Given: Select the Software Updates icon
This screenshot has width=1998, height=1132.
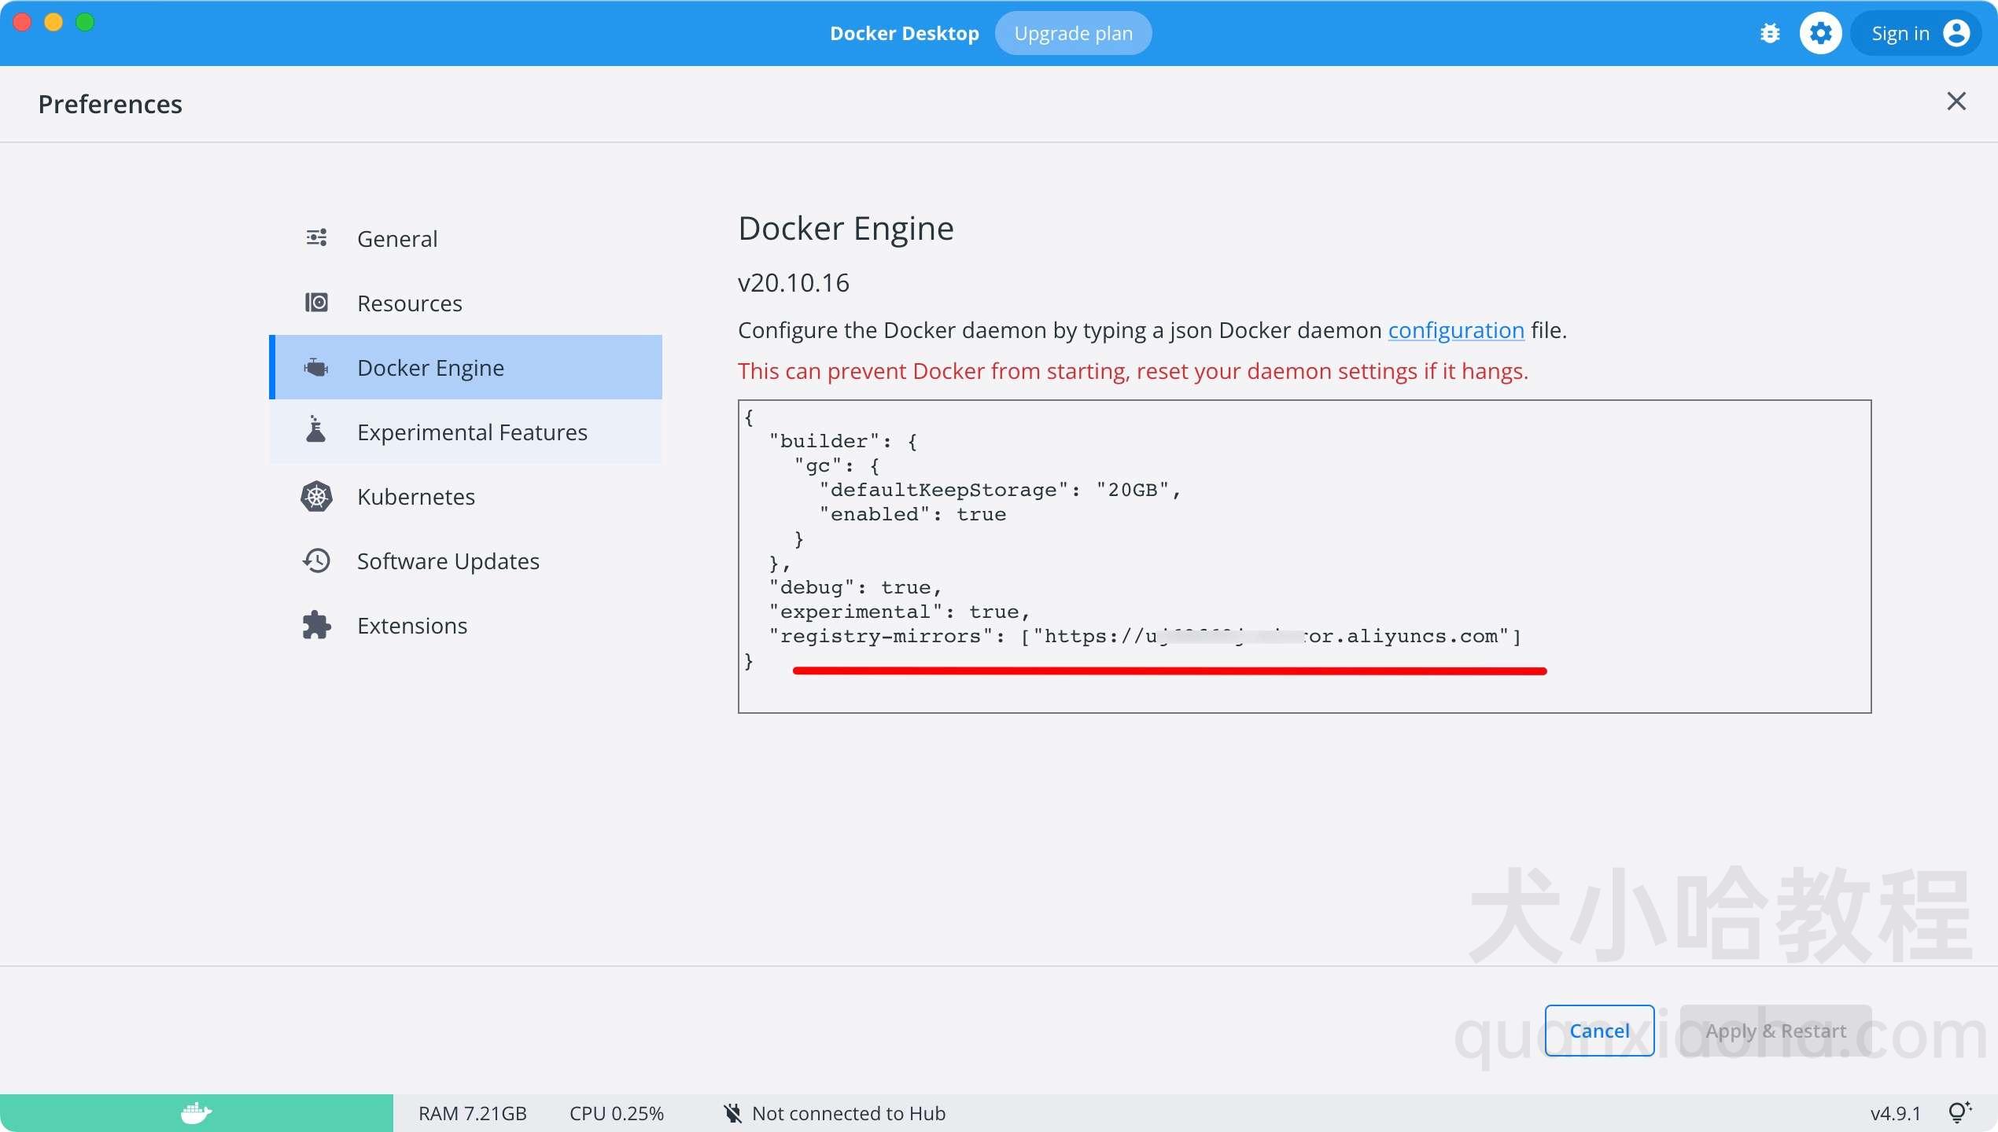Looking at the screenshot, I should tap(317, 560).
